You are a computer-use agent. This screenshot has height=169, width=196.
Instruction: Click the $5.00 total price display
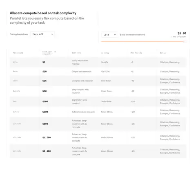pyautogui.click(x=182, y=33)
